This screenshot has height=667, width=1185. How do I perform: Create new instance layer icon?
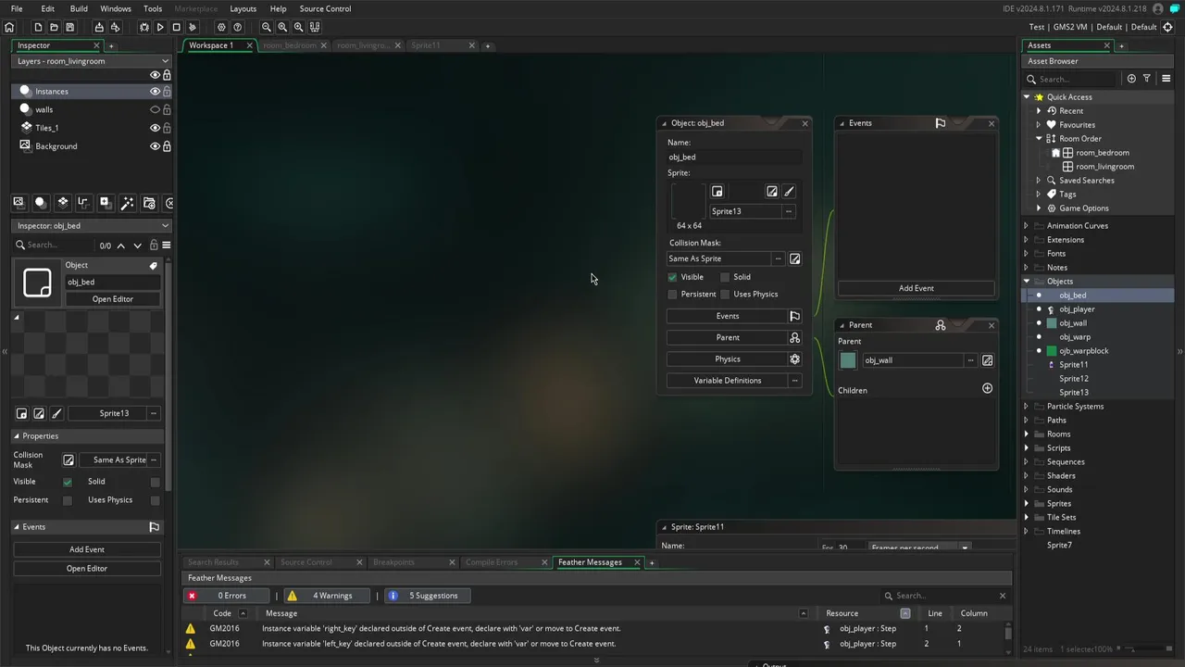tap(40, 202)
